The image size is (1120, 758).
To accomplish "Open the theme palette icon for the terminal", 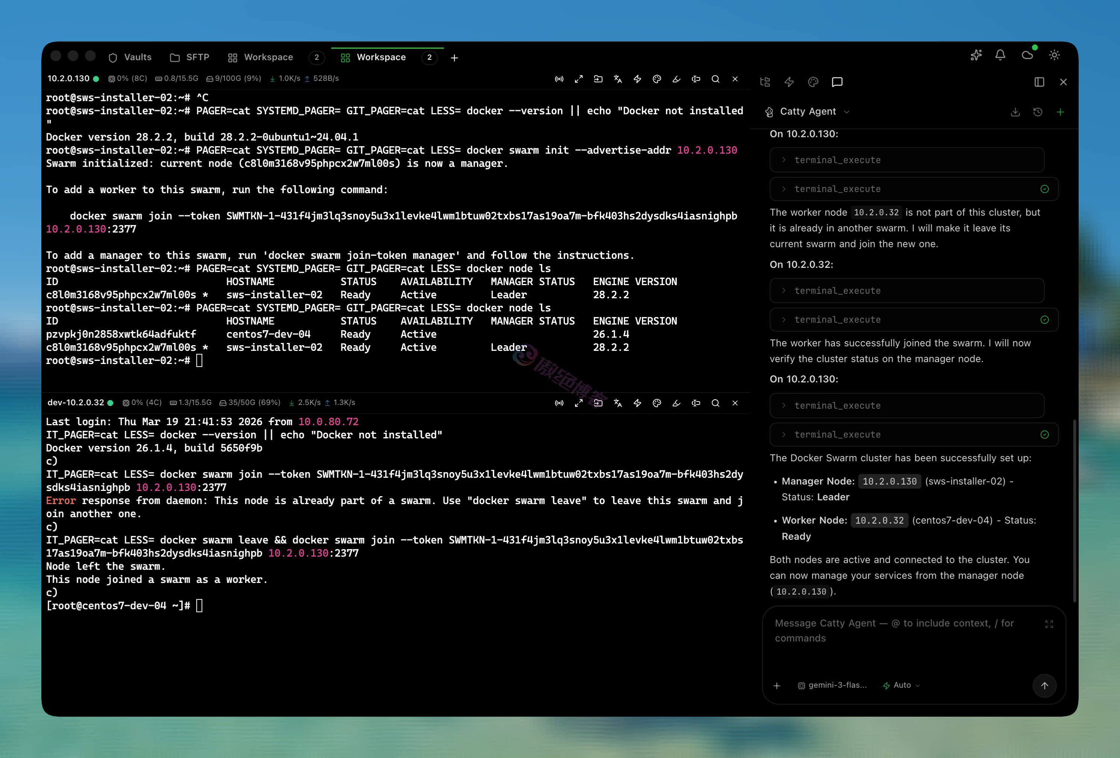I will pos(657,79).
